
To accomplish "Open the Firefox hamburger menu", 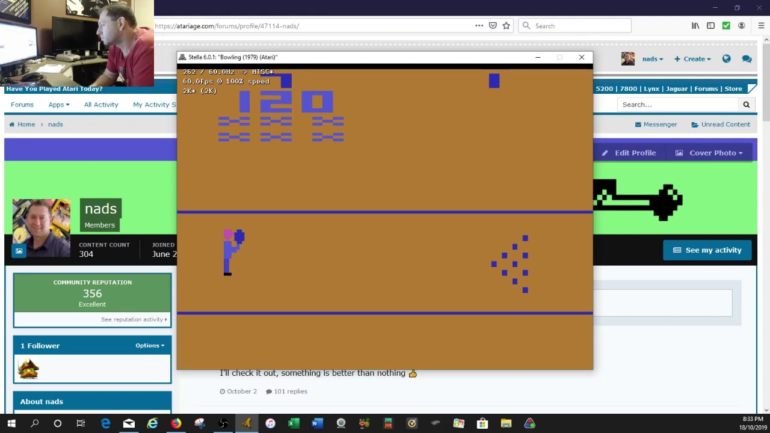I will pos(761,26).
